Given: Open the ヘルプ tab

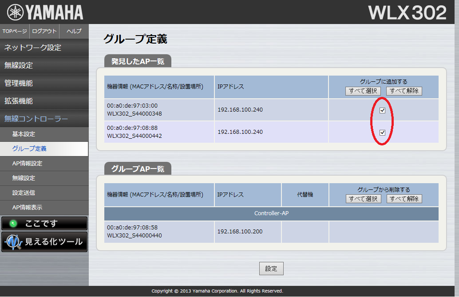Looking at the screenshot, I should 74,31.
